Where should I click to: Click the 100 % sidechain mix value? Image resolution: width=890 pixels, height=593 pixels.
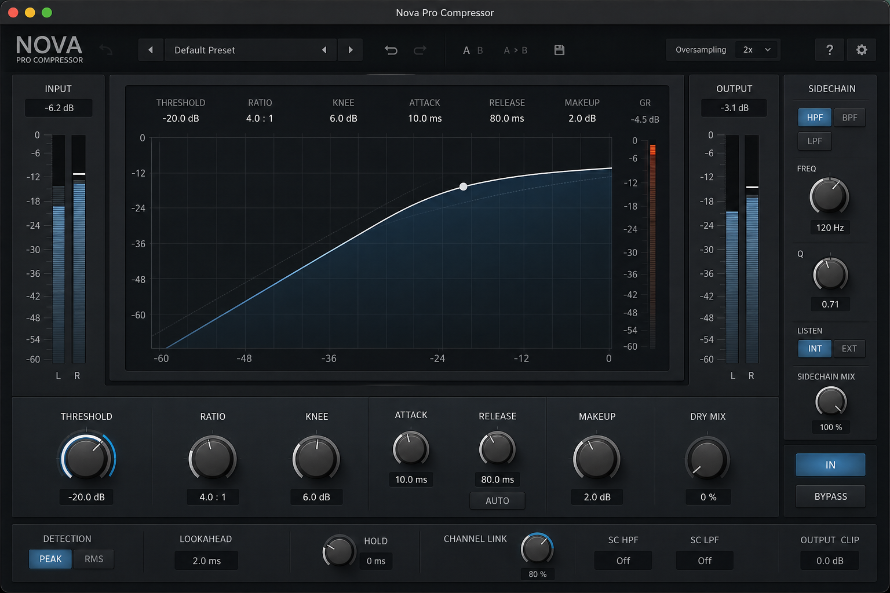[x=830, y=427]
